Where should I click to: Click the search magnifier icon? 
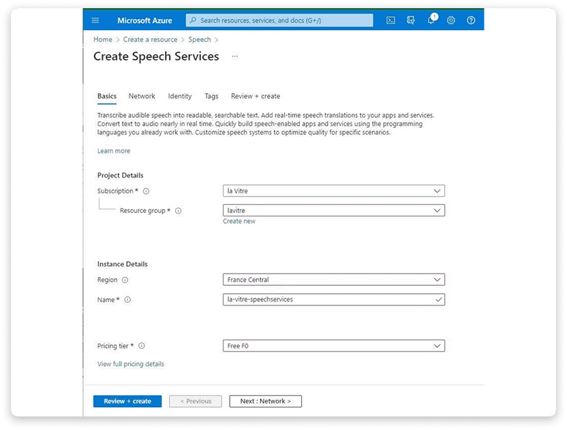click(193, 20)
